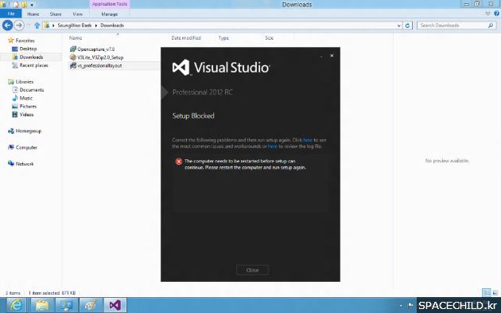Click the Opencapture file icon
The image size is (501, 313).
tap(73, 49)
